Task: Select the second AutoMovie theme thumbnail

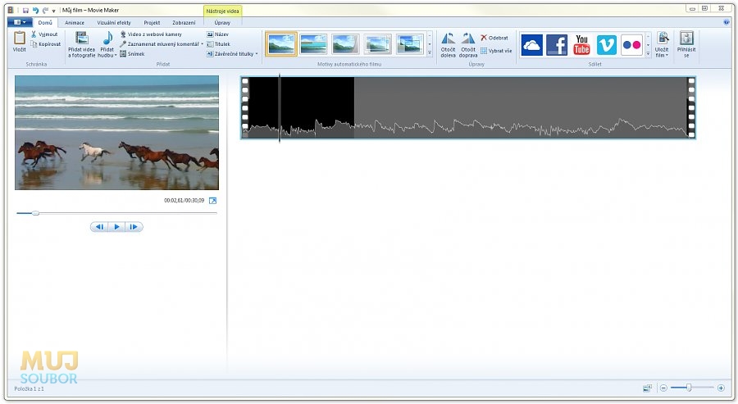Action: [313, 44]
